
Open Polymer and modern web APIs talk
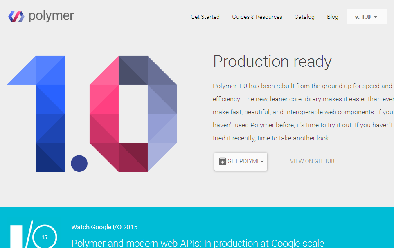[197, 243]
